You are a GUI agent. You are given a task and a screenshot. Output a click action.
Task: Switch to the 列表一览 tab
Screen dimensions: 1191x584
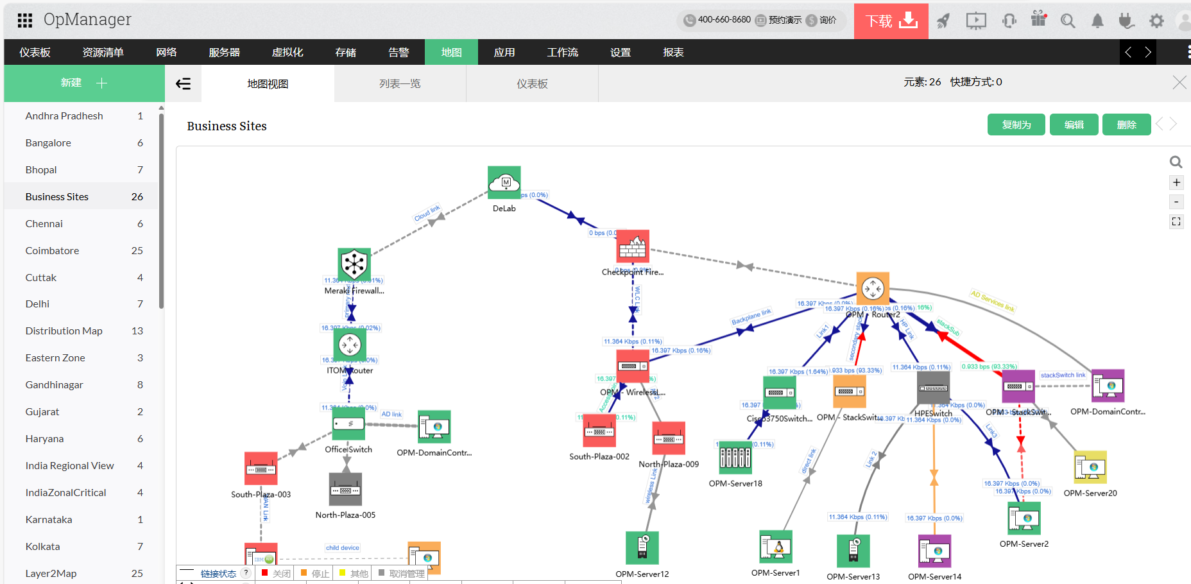pyautogui.click(x=400, y=83)
